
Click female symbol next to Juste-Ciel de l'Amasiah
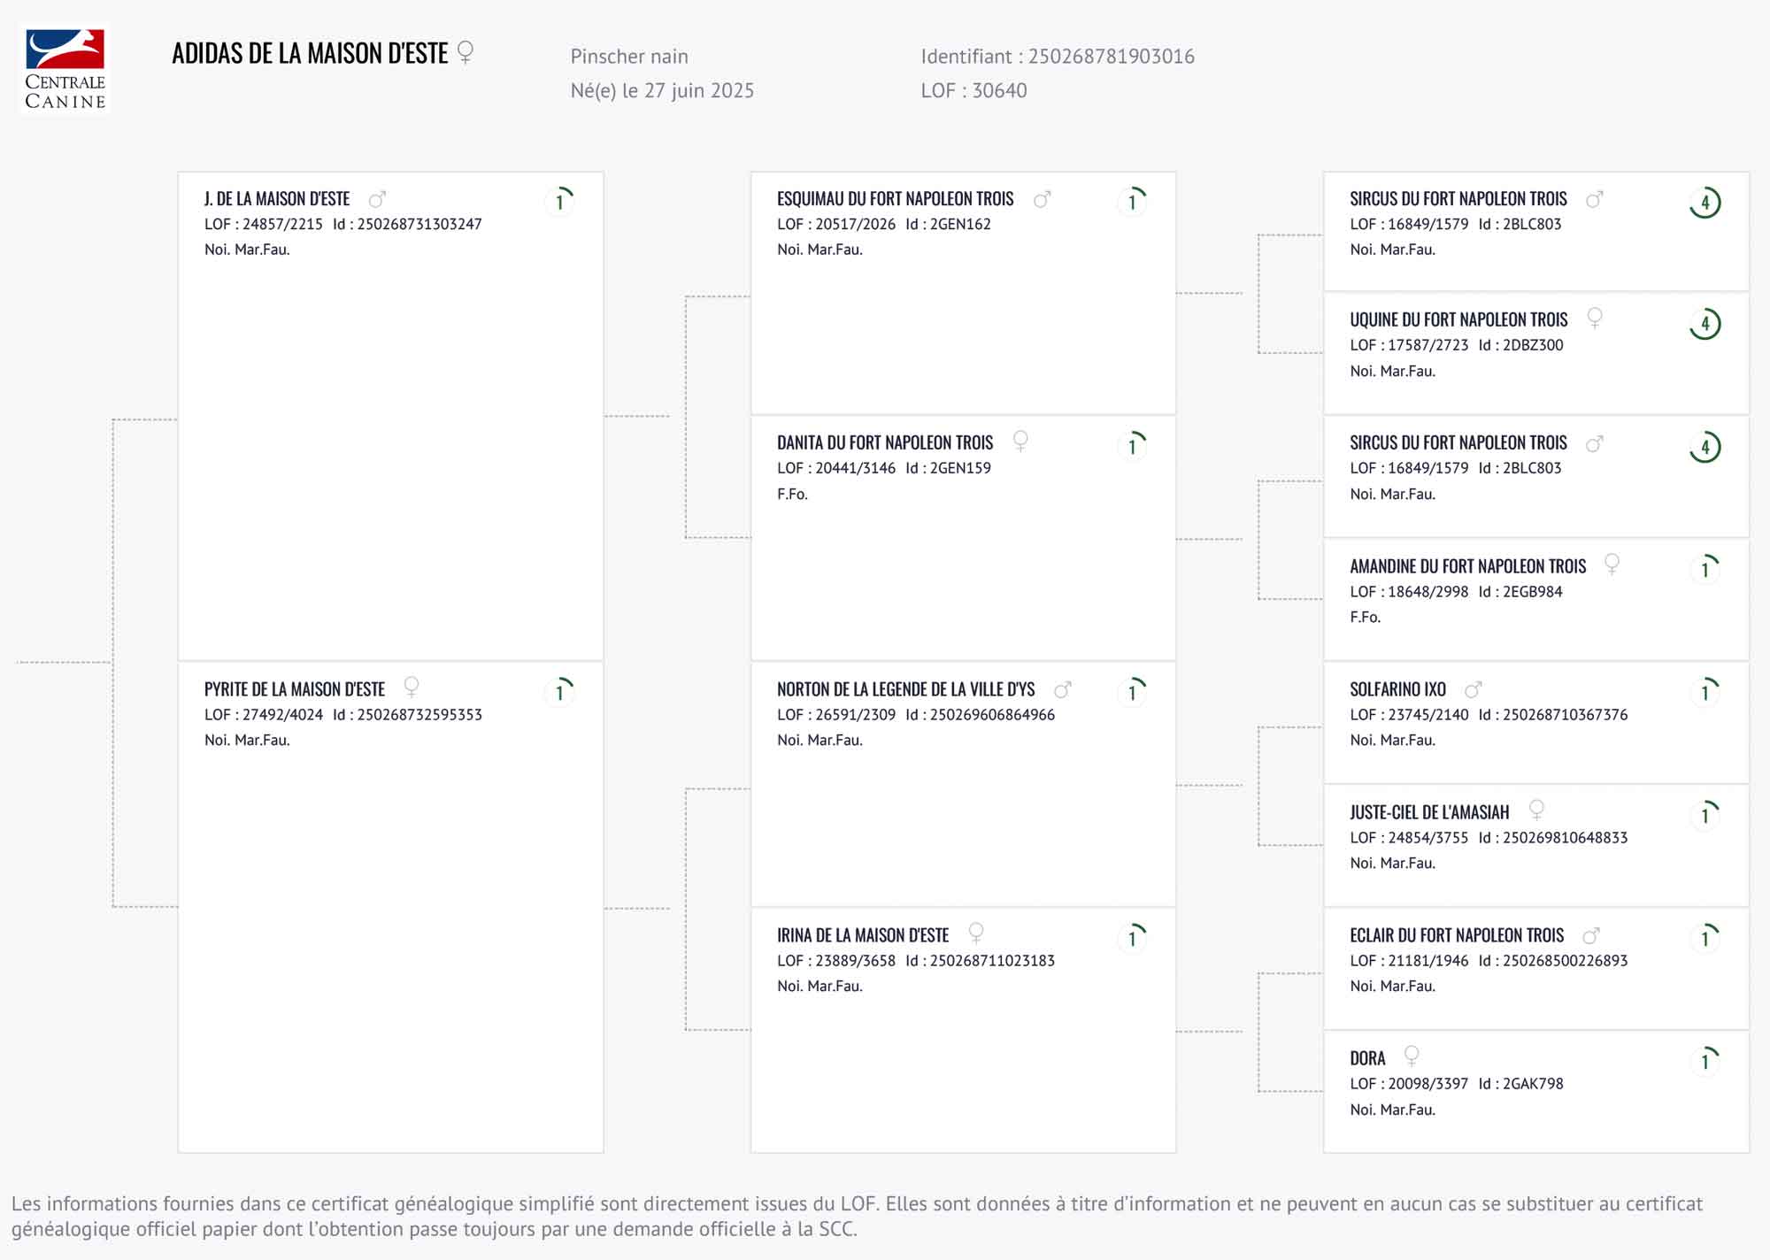(1536, 810)
